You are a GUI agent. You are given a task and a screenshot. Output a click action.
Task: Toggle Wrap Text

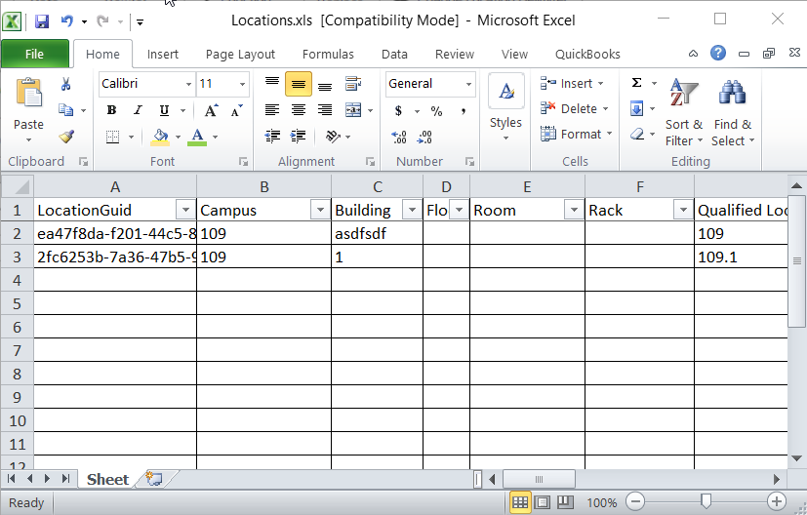[353, 83]
